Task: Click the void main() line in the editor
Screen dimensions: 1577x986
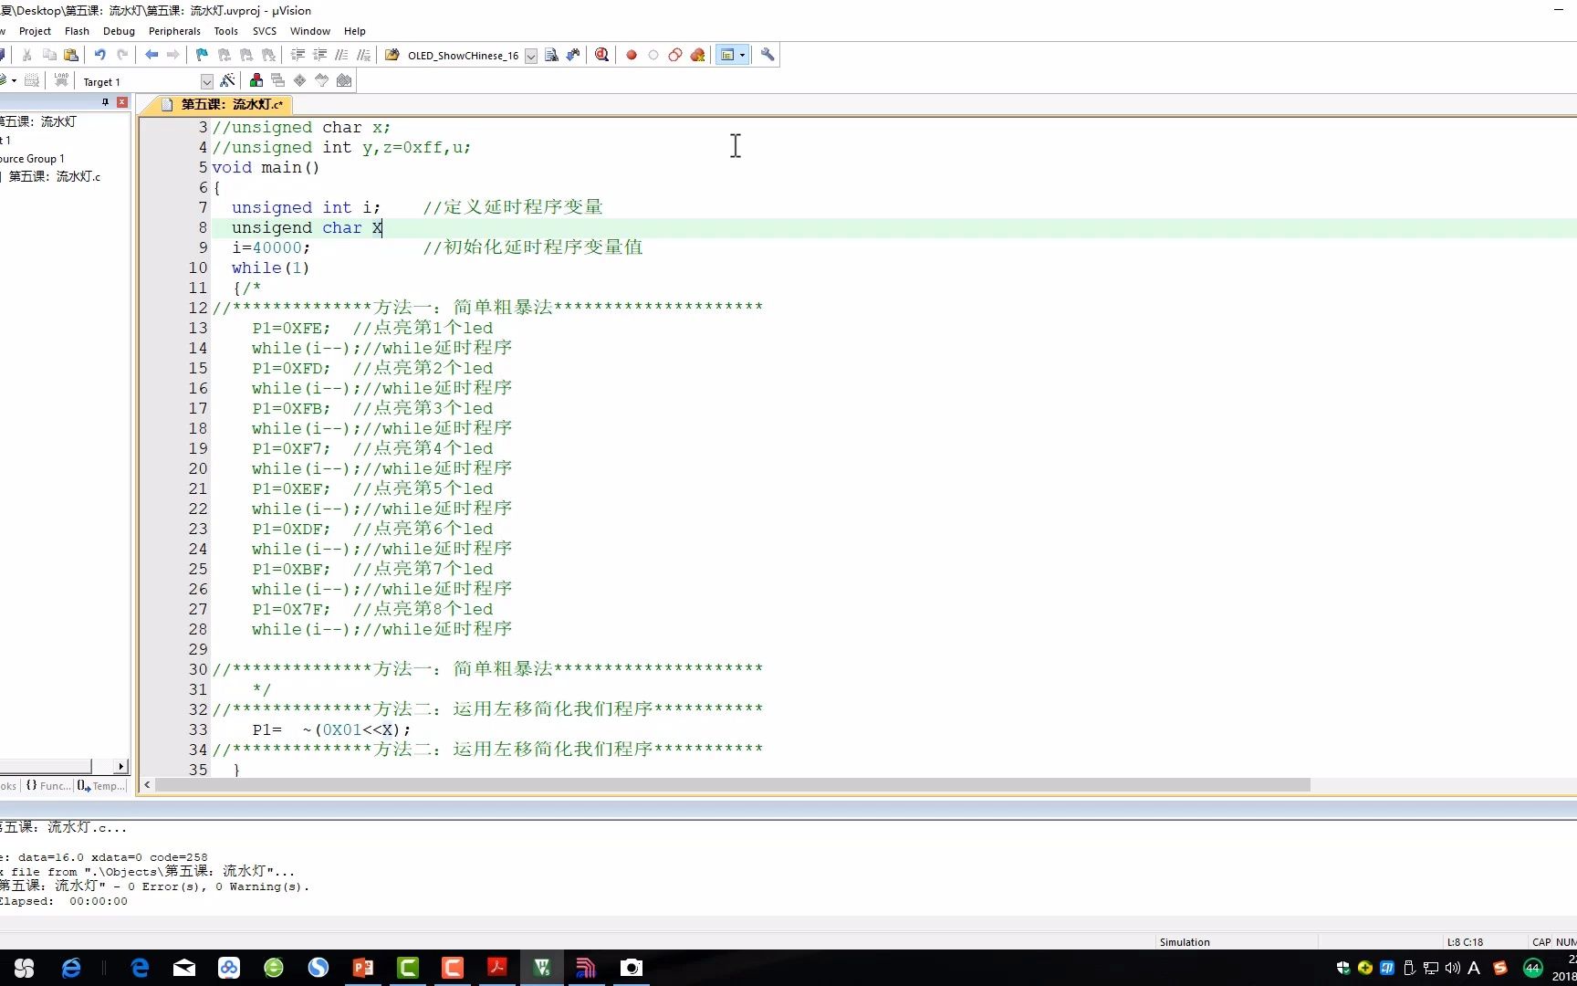Action: pos(266,167)
